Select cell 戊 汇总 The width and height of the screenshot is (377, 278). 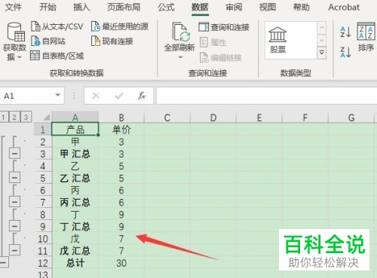click(75, 250)
